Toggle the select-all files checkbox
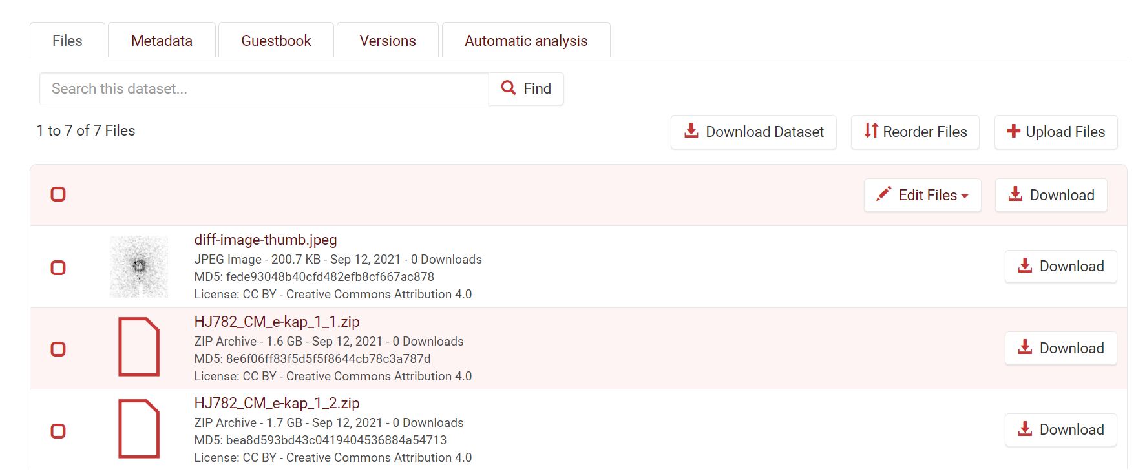 click(58, 194)
